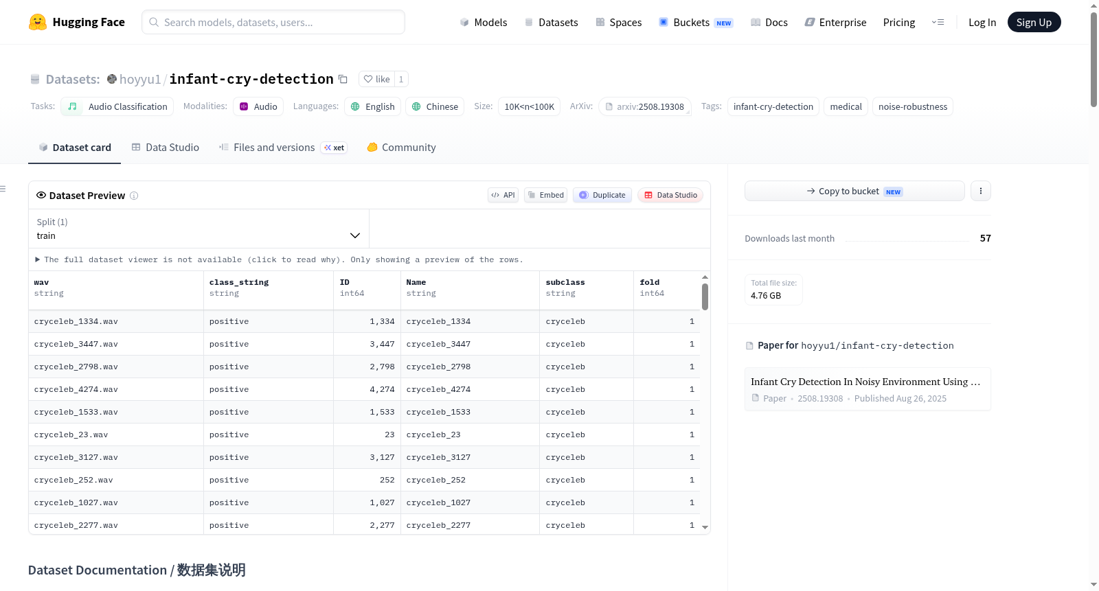Go to Models
Screen dimensions: 1099x591
[x=484, y=22]
